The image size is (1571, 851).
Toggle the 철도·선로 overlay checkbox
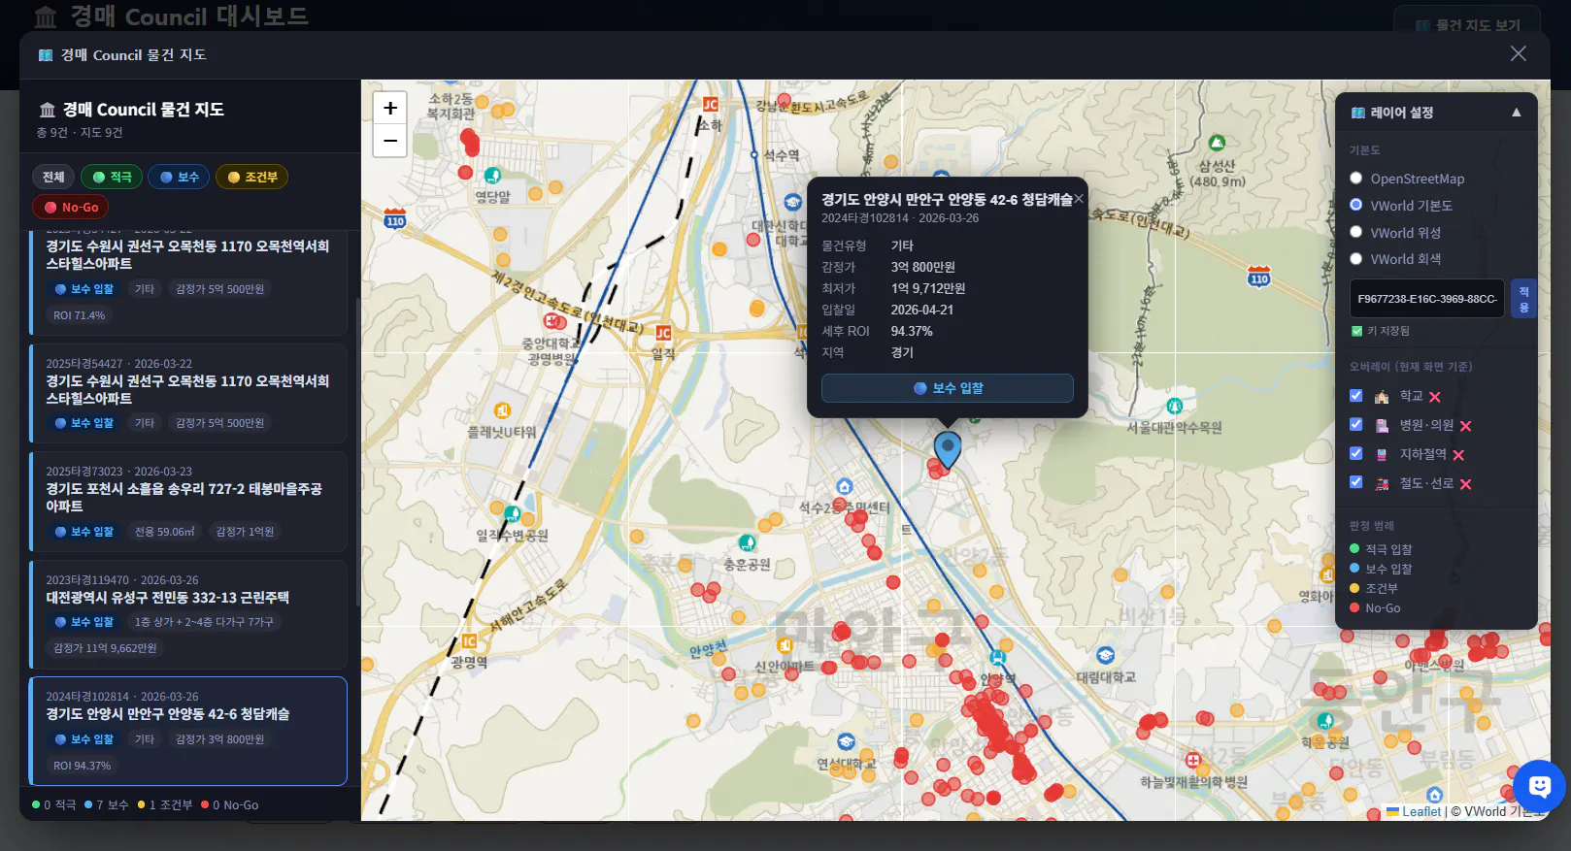coord(1356,482)
